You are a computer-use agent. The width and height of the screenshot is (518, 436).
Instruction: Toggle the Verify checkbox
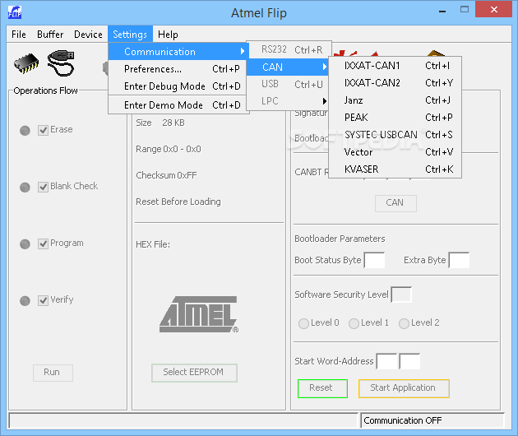(43, 300)
